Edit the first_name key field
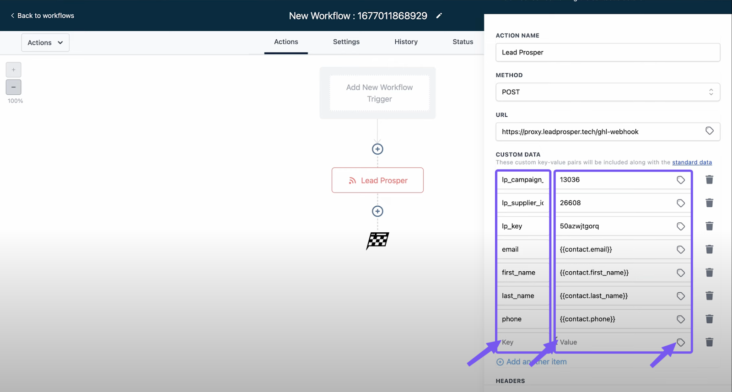The image size is (732, 392). 523,273
